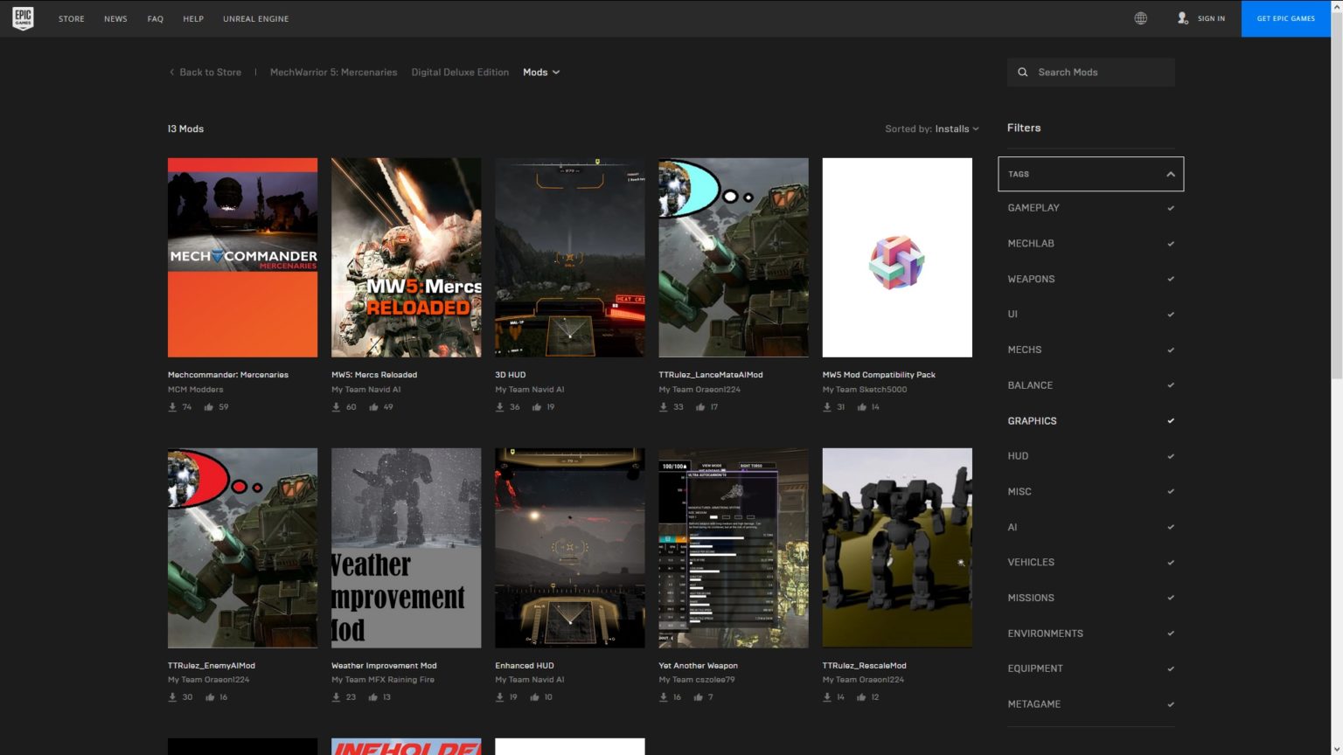Open the 3D HUD mod thumbnail
Viewport: 1343px width, 755px height.
(570, 258)
